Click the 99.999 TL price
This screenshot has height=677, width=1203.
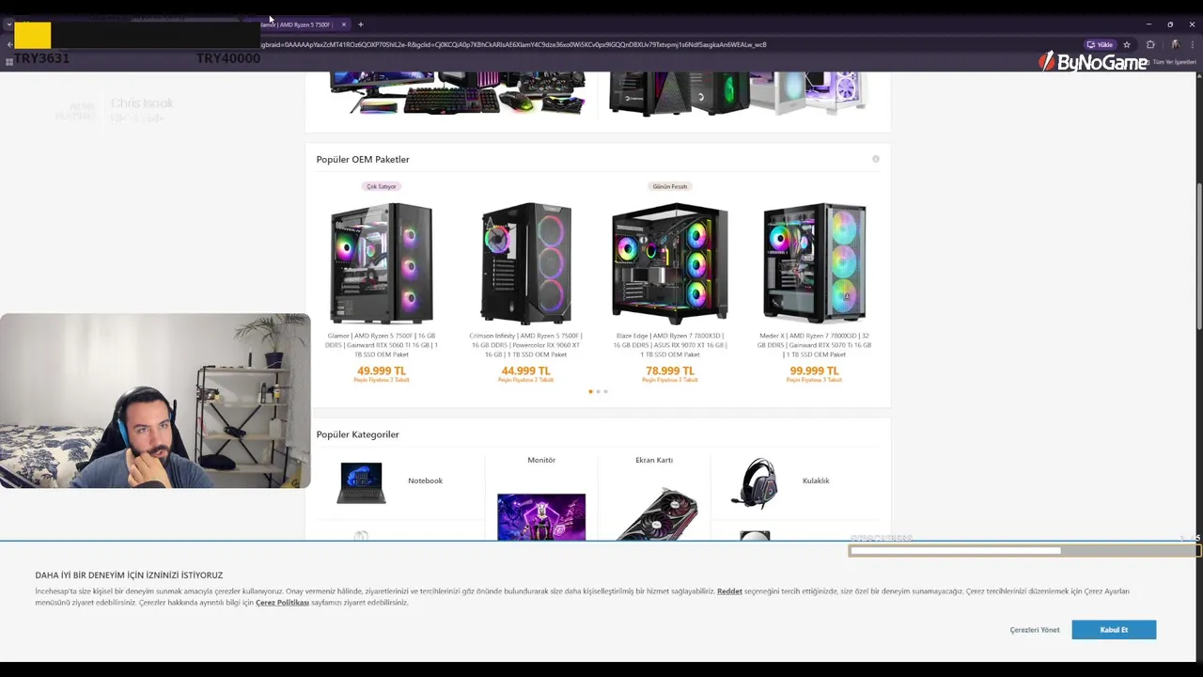pos(814,370)
